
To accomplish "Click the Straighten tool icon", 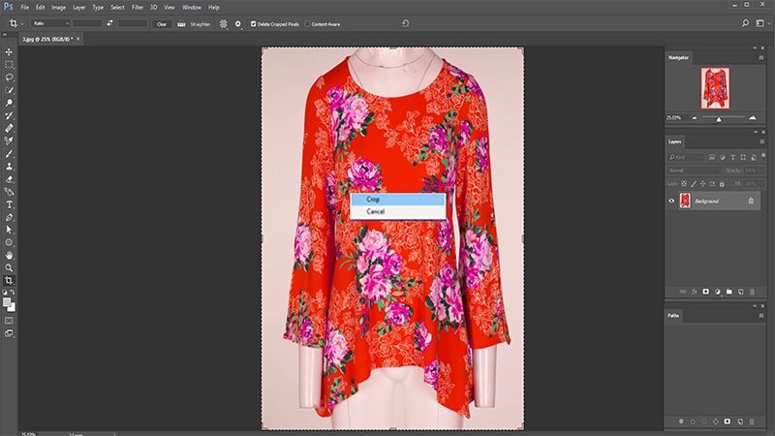I will tap(181, 23).
